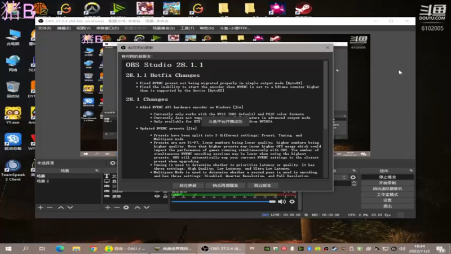
Task: Move scene up with the scenes up arrow
Action: [61, 207]
